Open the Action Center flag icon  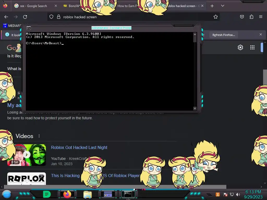[x=226, y=194]
